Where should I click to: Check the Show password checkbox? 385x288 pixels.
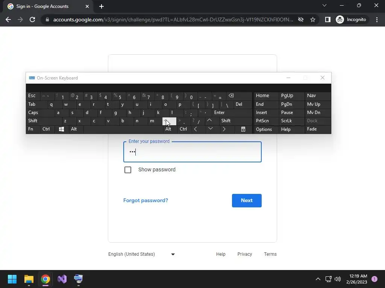(x=128, y=170)
